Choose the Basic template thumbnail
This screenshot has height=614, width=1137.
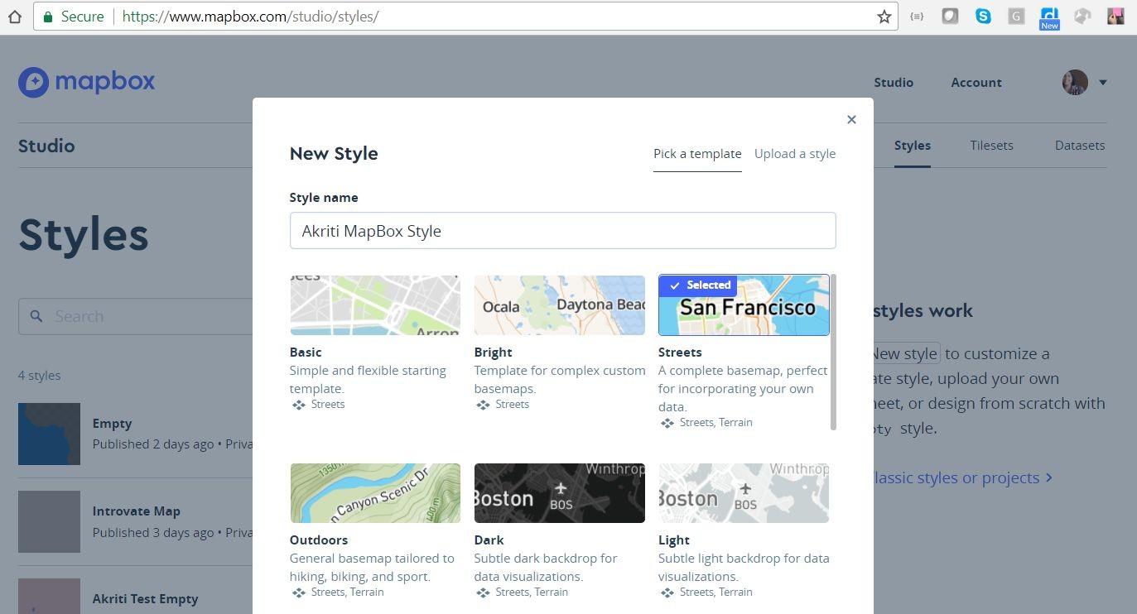pyautogui.click(x=375, y=305)
